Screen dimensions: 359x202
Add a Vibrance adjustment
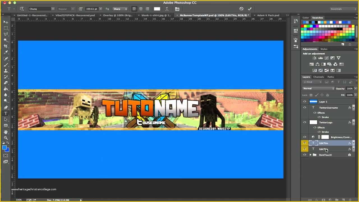tap(339, 58)
